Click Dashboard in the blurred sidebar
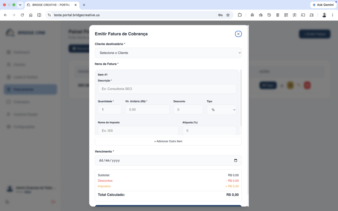This screenshot has width=338, height=211. coord(21,52)
